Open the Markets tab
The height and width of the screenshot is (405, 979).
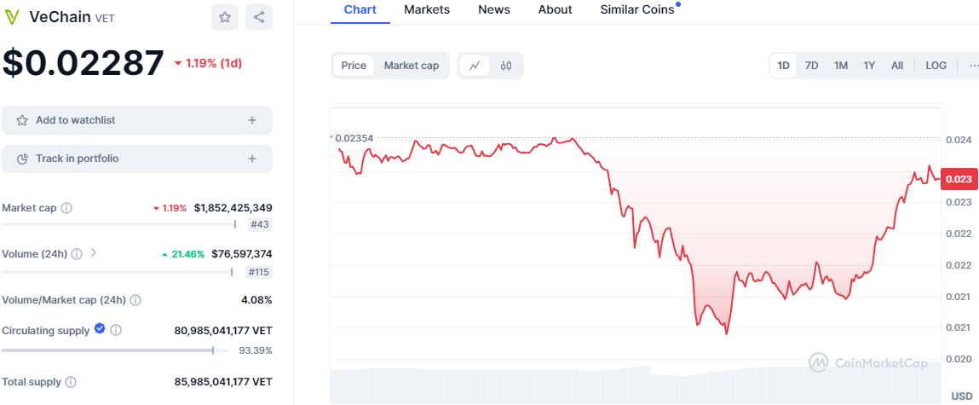point(426,9)
